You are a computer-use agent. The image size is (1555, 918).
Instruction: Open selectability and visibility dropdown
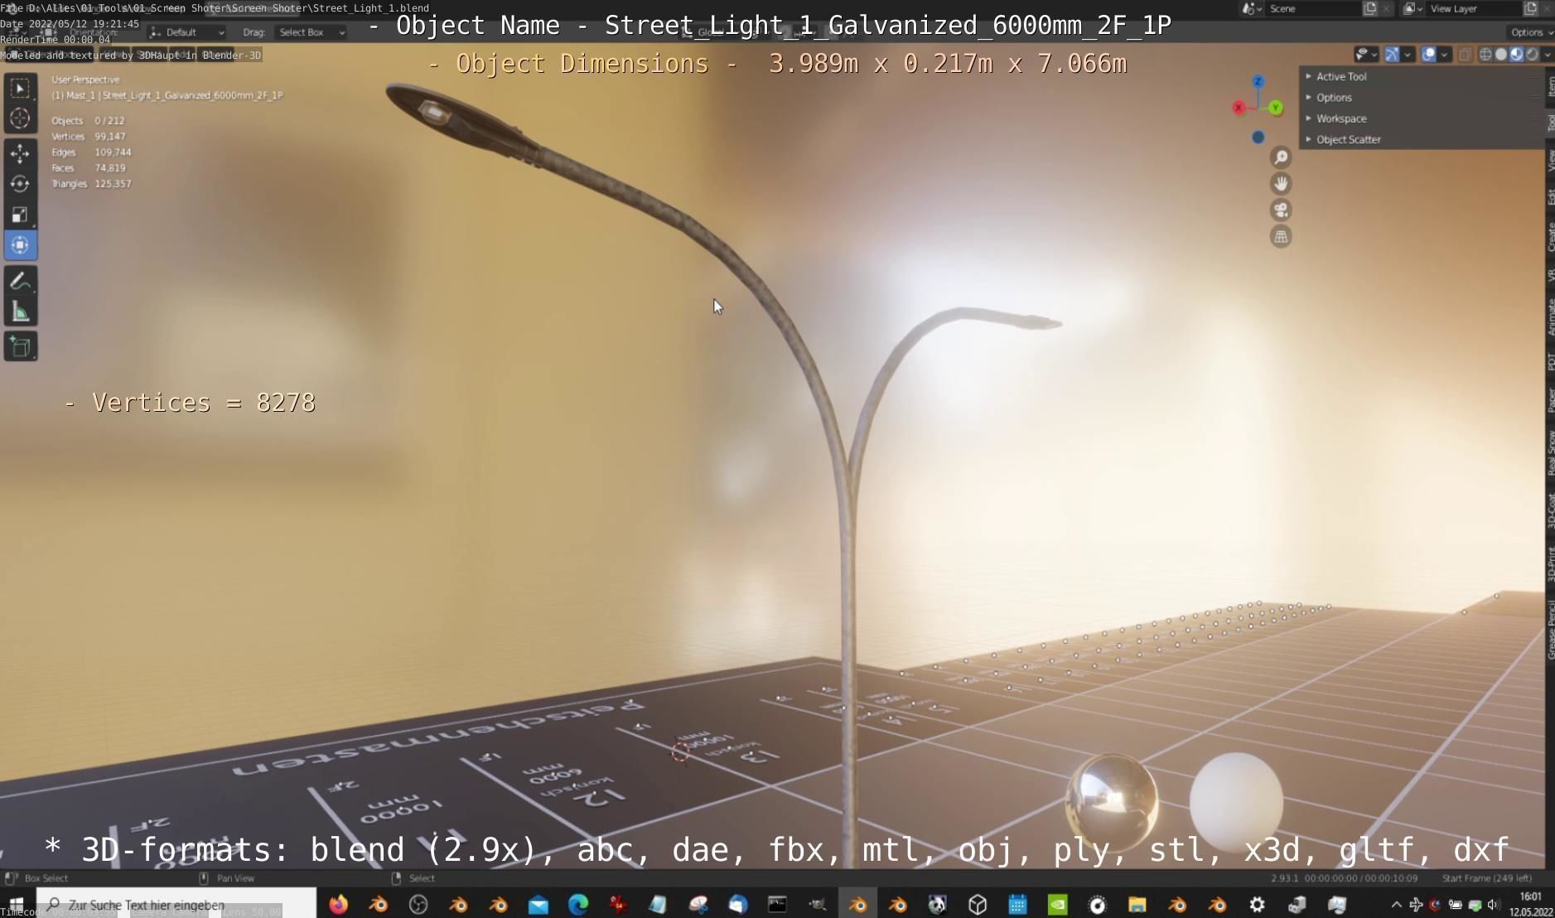[1366, 55]
